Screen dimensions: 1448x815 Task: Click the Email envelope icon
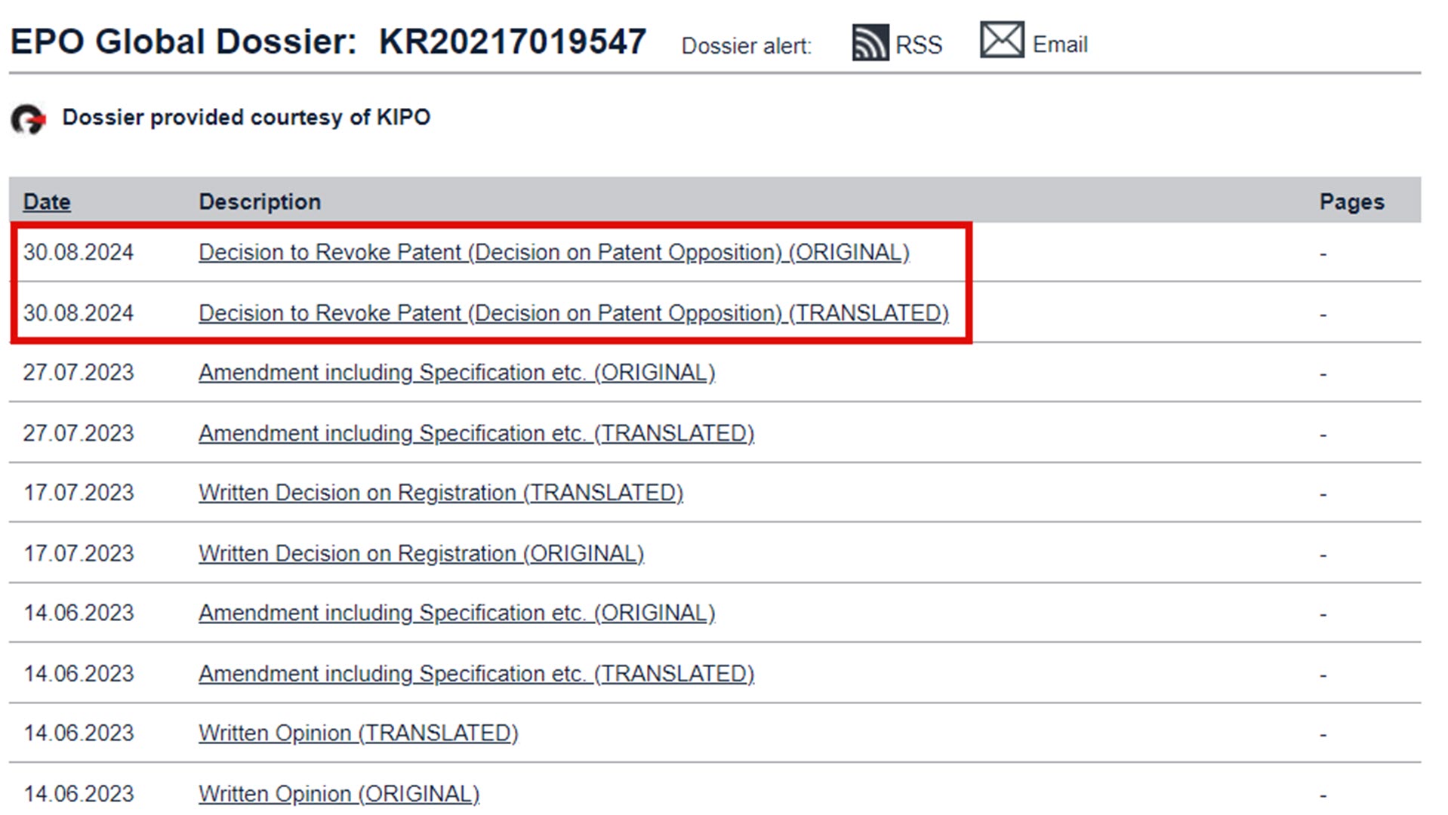pos(1001,40)
